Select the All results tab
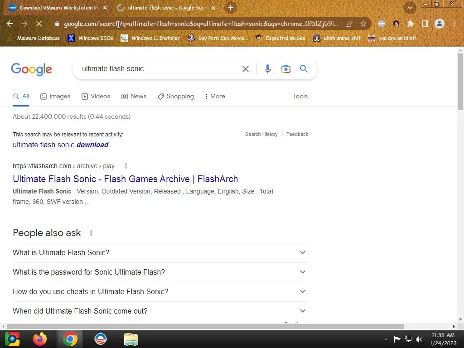Image resolution: width=464 pixels, height=348 pixels. (21, 97)
